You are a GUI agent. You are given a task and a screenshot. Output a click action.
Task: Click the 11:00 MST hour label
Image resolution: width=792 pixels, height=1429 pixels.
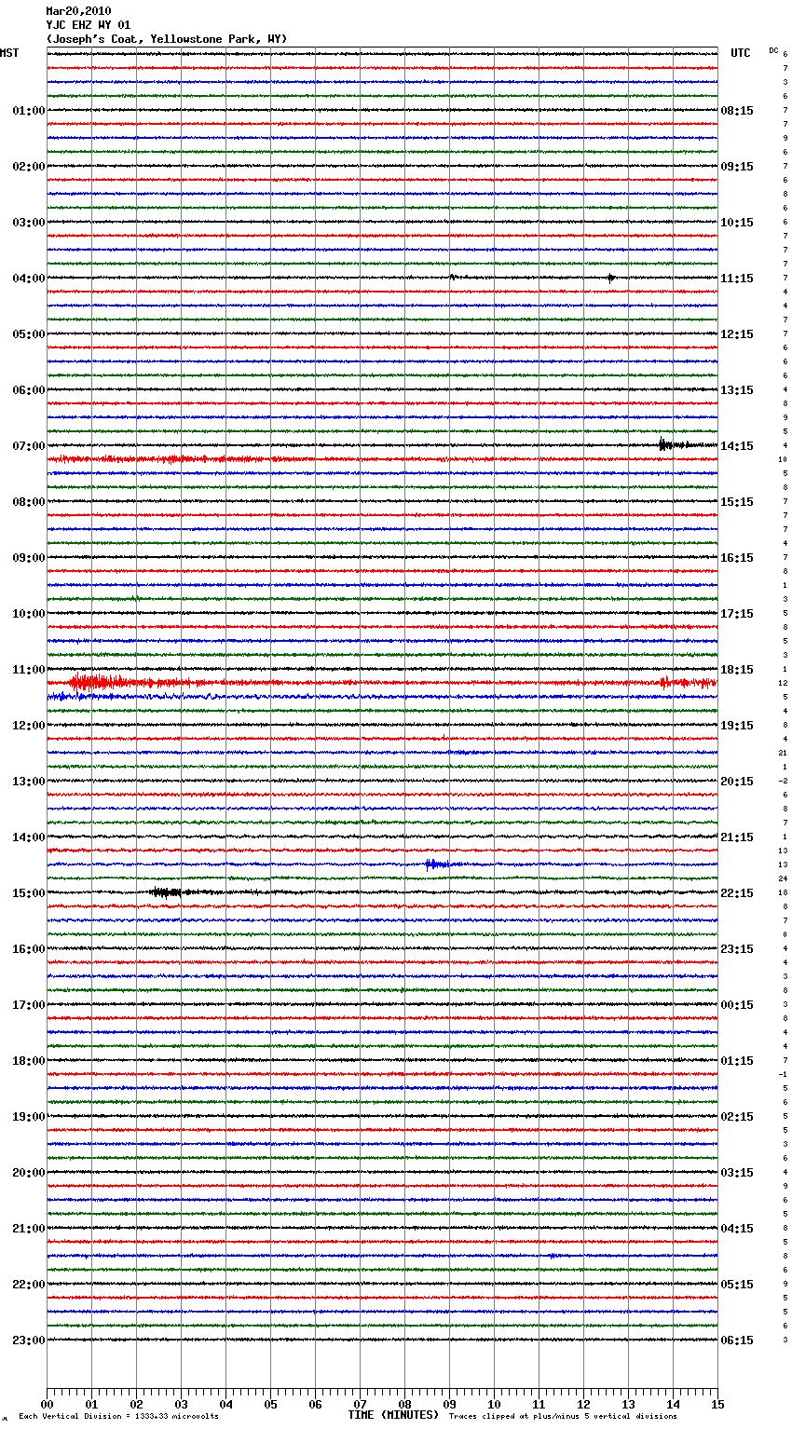pos(29,670)
